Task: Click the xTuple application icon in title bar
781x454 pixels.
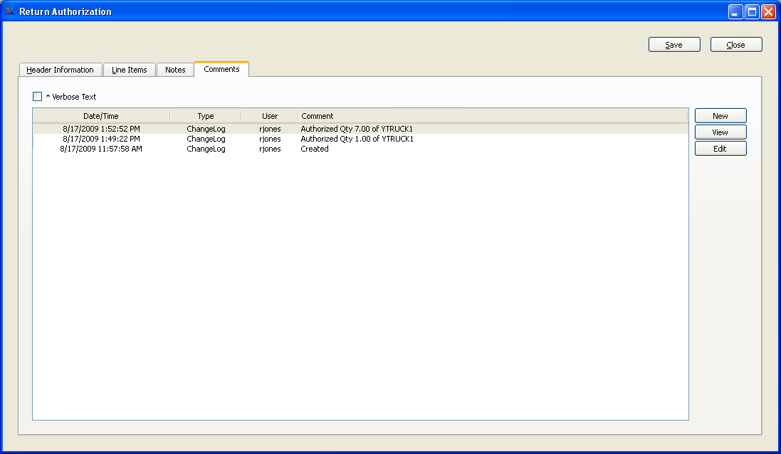Action: point(9,11)
